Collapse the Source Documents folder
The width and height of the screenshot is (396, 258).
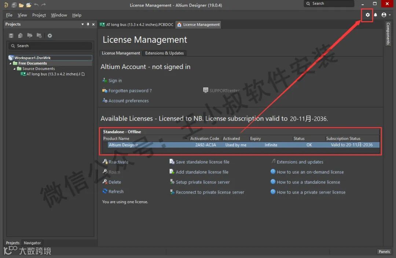click(14, 69)
